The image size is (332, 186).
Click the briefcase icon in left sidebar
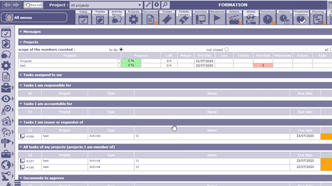point(6,88)
